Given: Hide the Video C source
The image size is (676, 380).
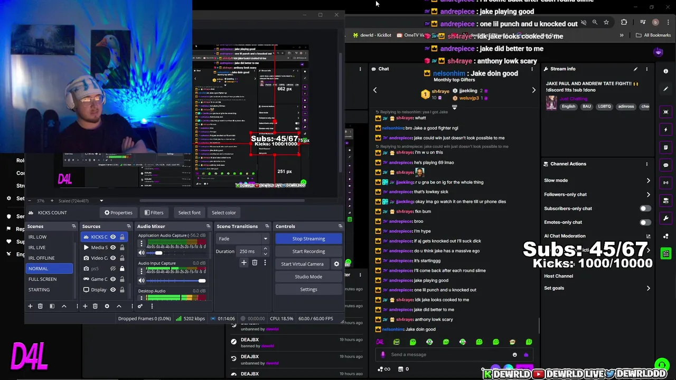Looking at the screenshot, I should [x=113, y=258].
